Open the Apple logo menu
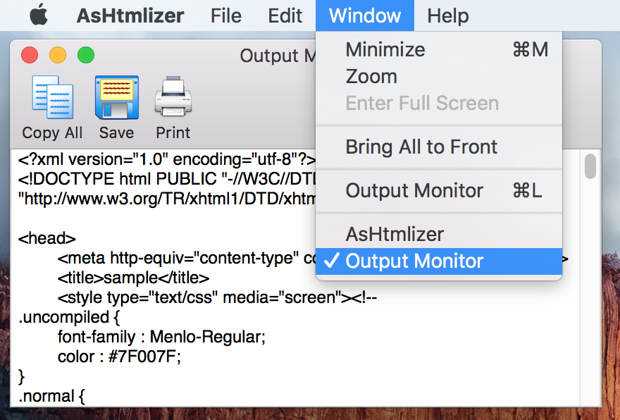620x420 pixels. point(39,15)
